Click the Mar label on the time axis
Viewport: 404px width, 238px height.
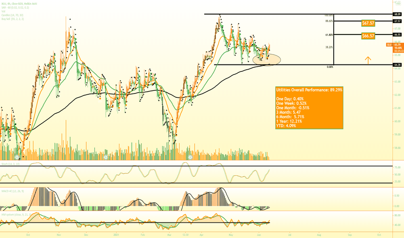tap(169, 235)
